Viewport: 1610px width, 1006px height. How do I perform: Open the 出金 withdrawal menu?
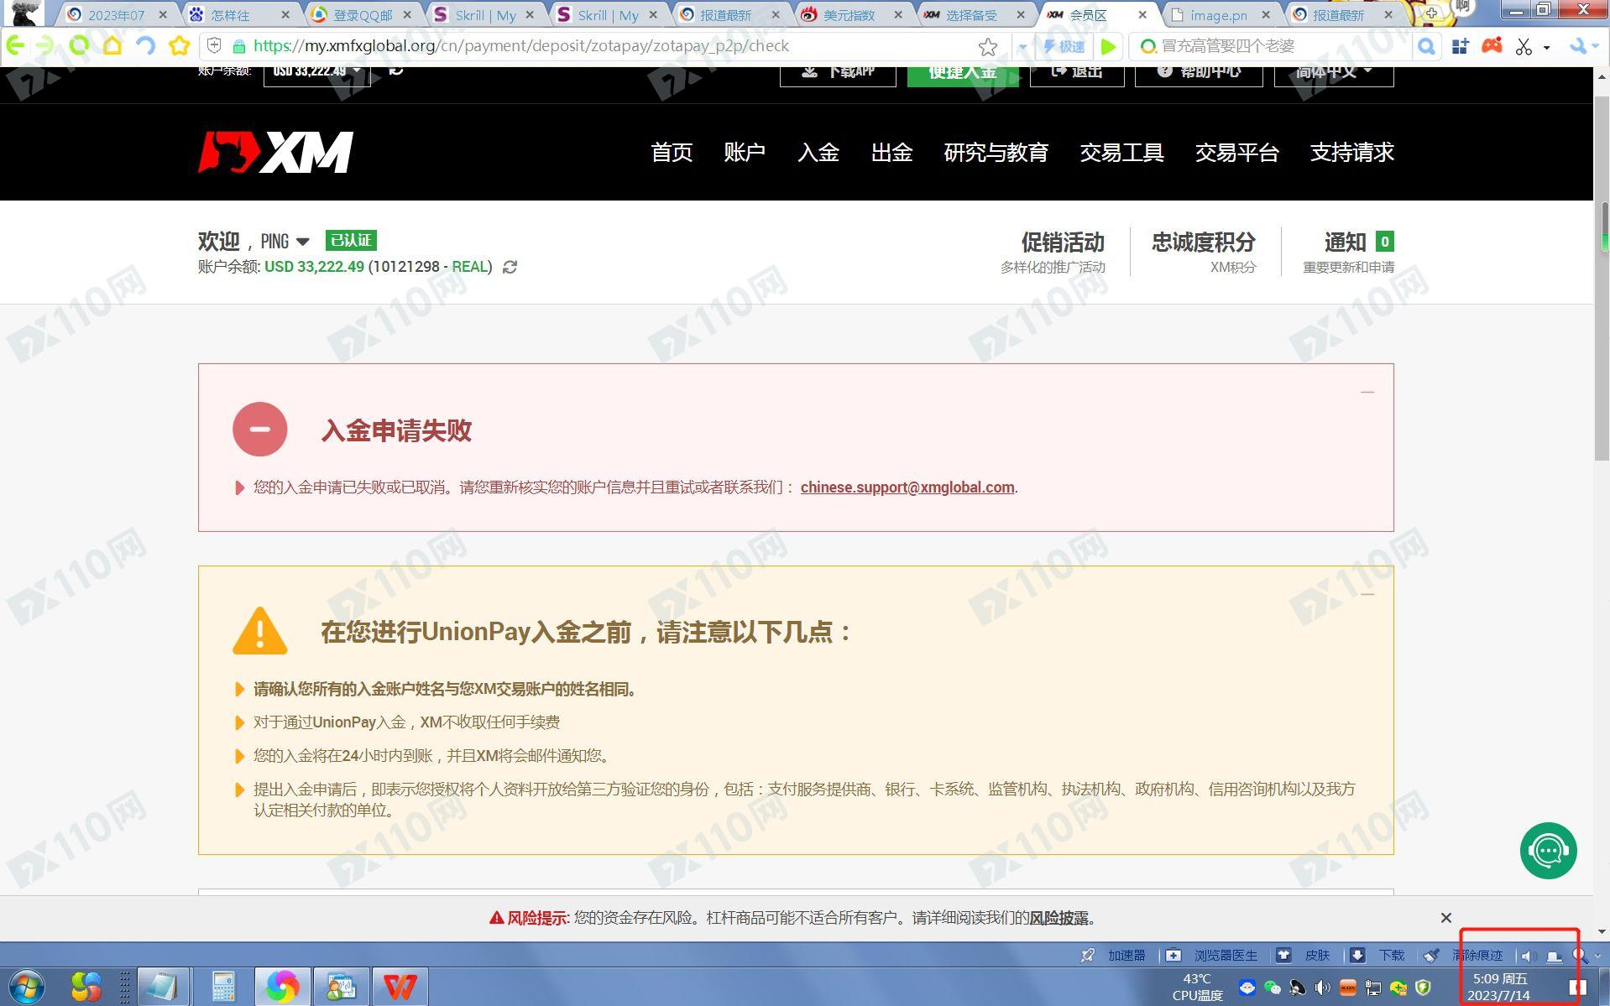pos(891,153)
